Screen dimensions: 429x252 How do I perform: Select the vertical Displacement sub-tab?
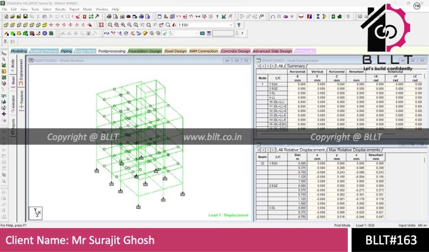(x=21, y=72)
